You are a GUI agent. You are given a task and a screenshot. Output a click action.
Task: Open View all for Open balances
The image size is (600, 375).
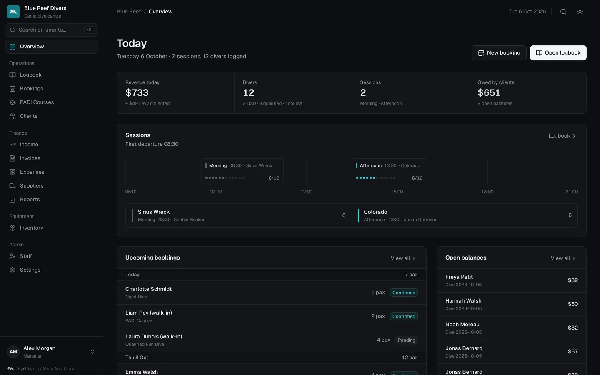point(563,258)
